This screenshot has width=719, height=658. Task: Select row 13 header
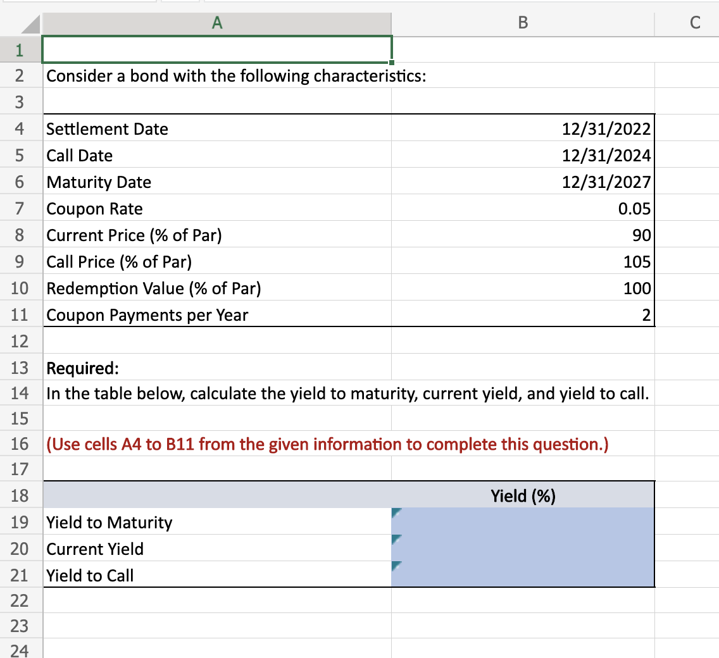pyautogui.click(x=20, y=368)
